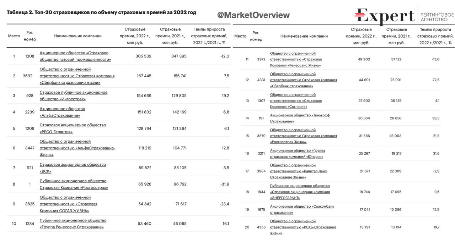
Task: Click the @MarketOverview watermark text
Action: tap(253, 15)
